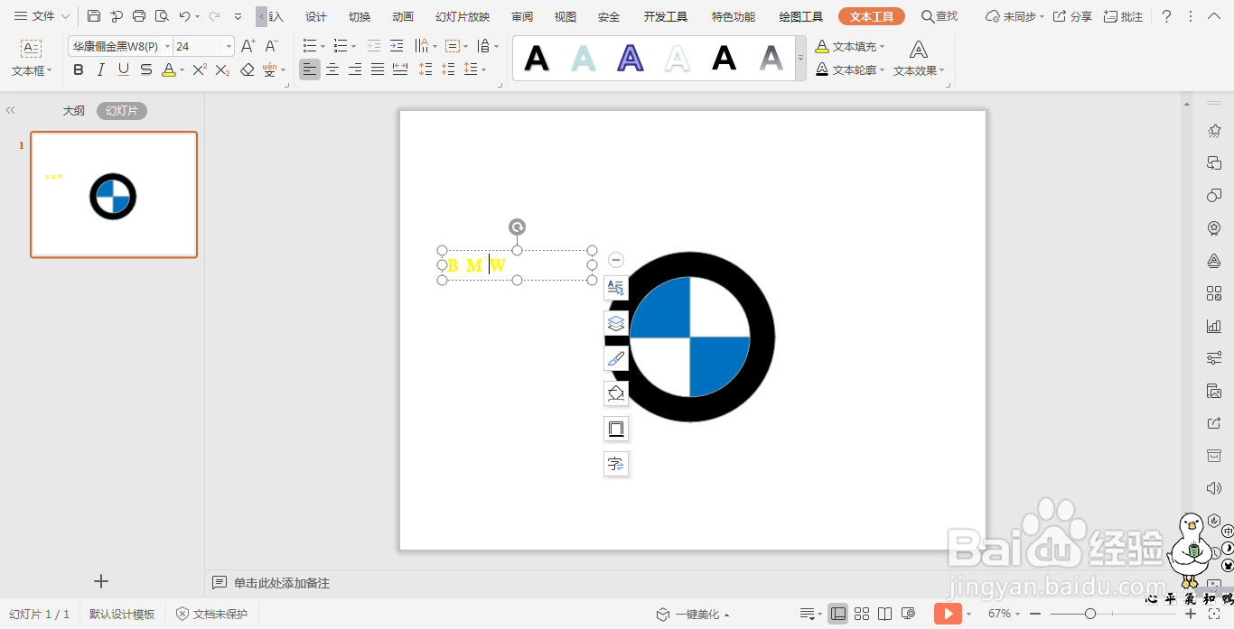Toggle Strikethrough formatting

(x=146, y=69)
